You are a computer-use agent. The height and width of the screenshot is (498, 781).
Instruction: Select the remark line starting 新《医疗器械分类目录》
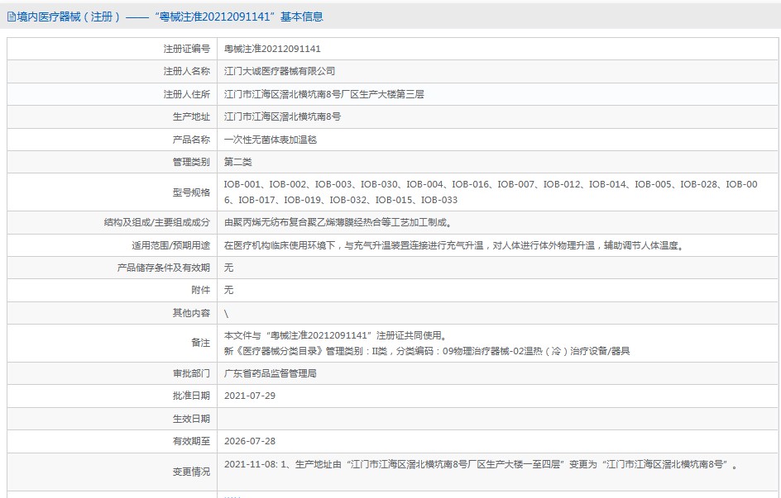tap(427, 351)
